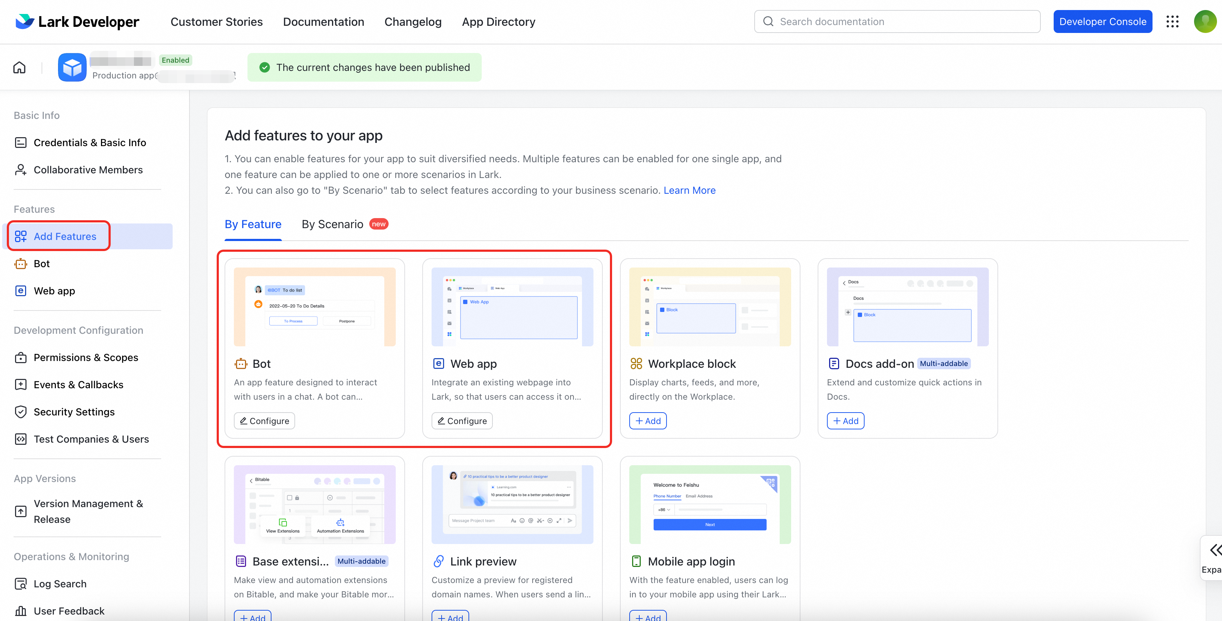Open Bot in the sidebar
The image size is (1222, 621).
pos(42,264)
